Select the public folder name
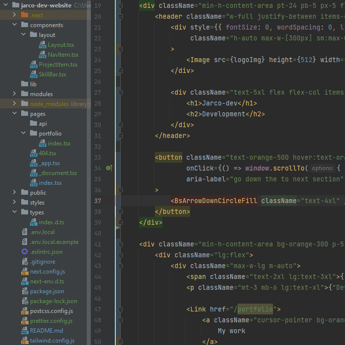The height and width of the screenshot is (345, 345). click(38, 193)
